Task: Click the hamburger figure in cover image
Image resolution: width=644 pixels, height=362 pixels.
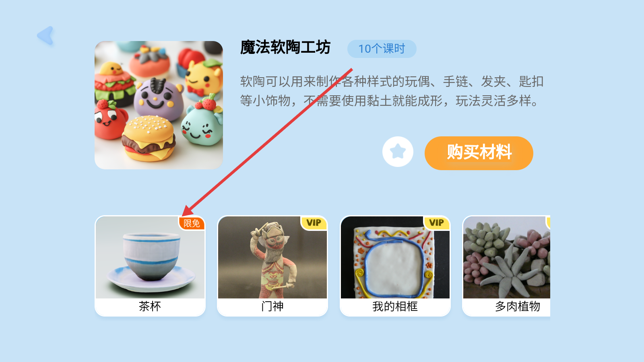Action: coord(149,138)
